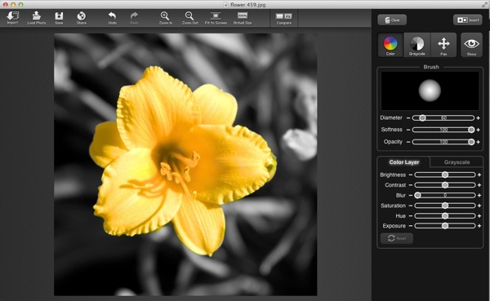Click the Clear button
Viewport: 490px width, 301px height.
point(392,20)
